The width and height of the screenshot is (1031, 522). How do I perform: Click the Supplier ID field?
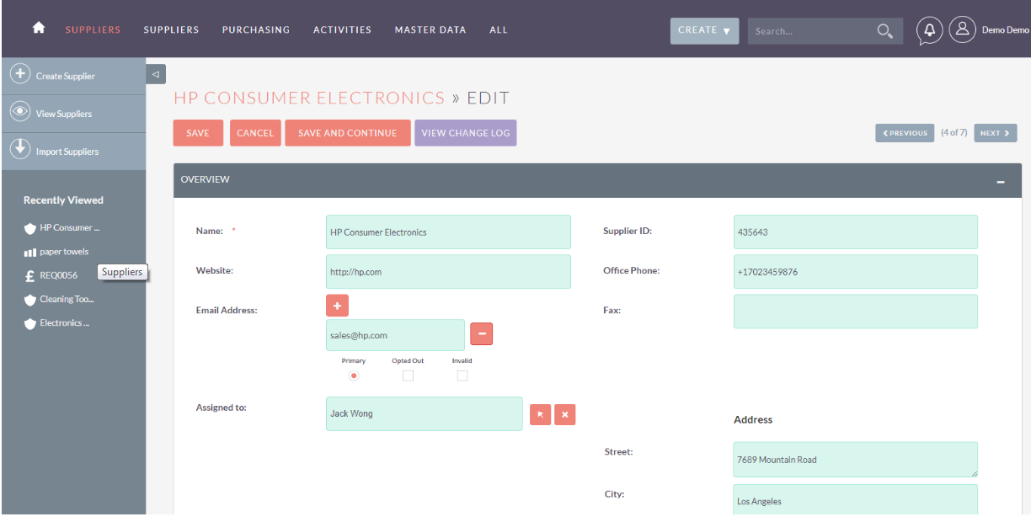pyautogui.click(x=856, y=232)
